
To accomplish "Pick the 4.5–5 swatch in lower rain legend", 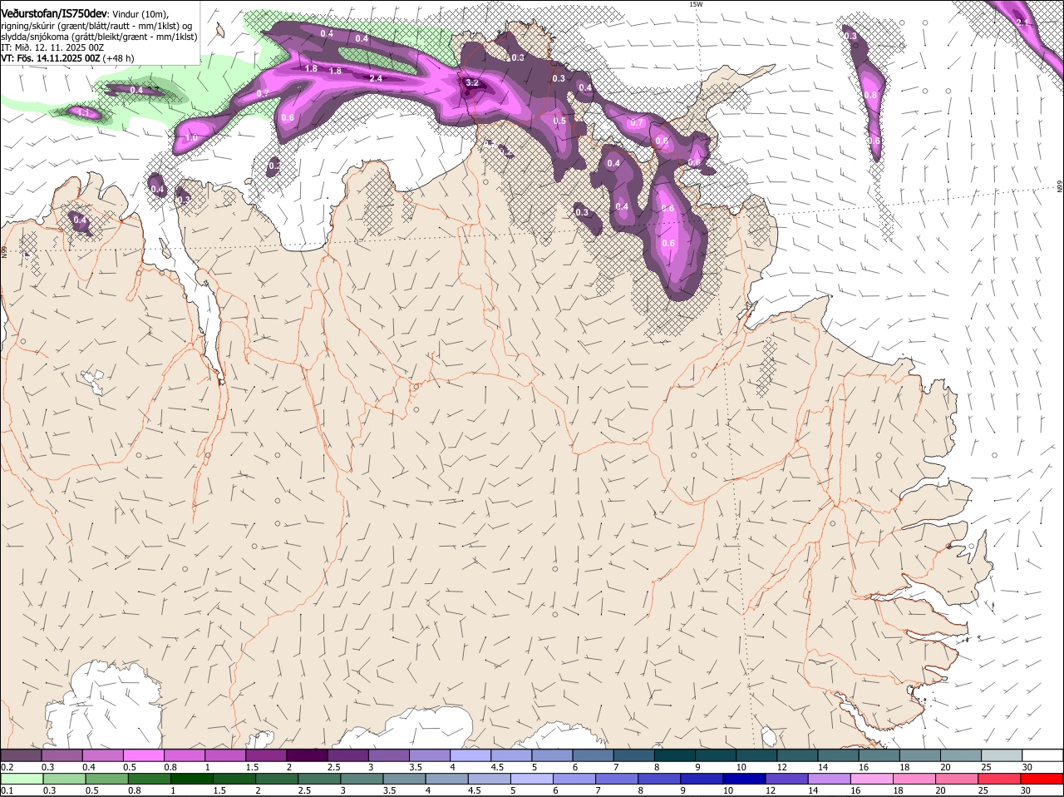I will click(x=490, y=779).
